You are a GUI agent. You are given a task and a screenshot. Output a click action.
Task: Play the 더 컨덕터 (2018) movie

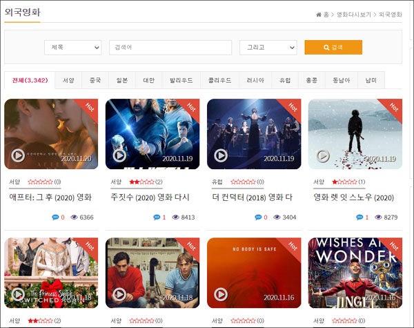pos(221,155)
